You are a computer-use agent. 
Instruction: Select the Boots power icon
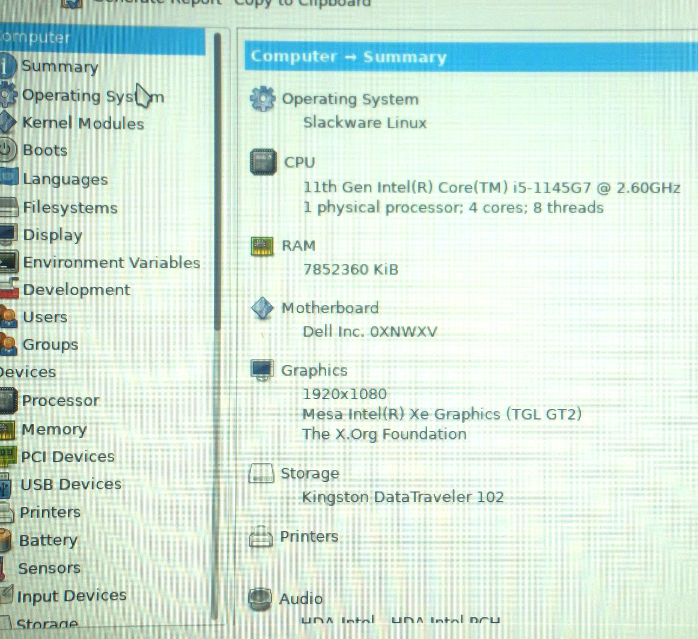click(8, 150)
